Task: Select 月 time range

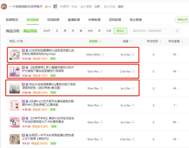Action: (x=73, y=31)
